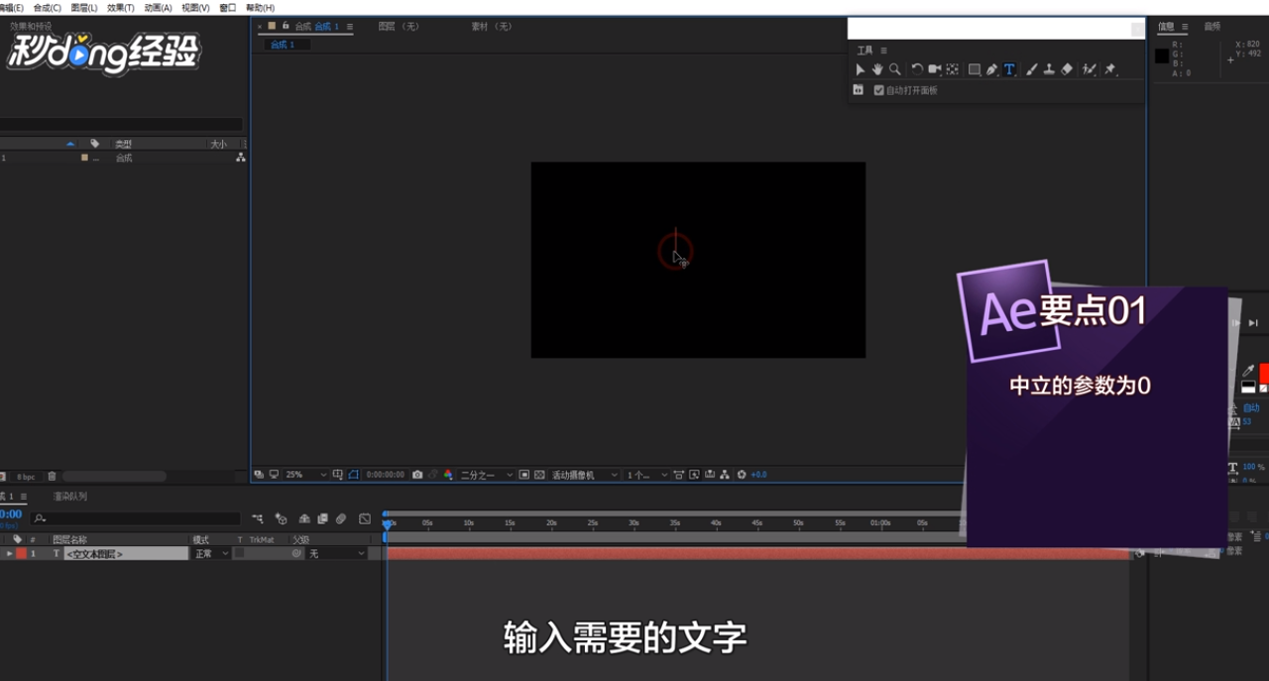
Task: Click the red layer label color swatch
Action: [x=22, y=554]
